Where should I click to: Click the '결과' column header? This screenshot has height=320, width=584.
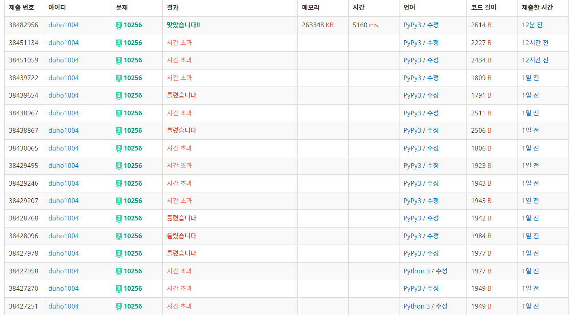(173, 8)
